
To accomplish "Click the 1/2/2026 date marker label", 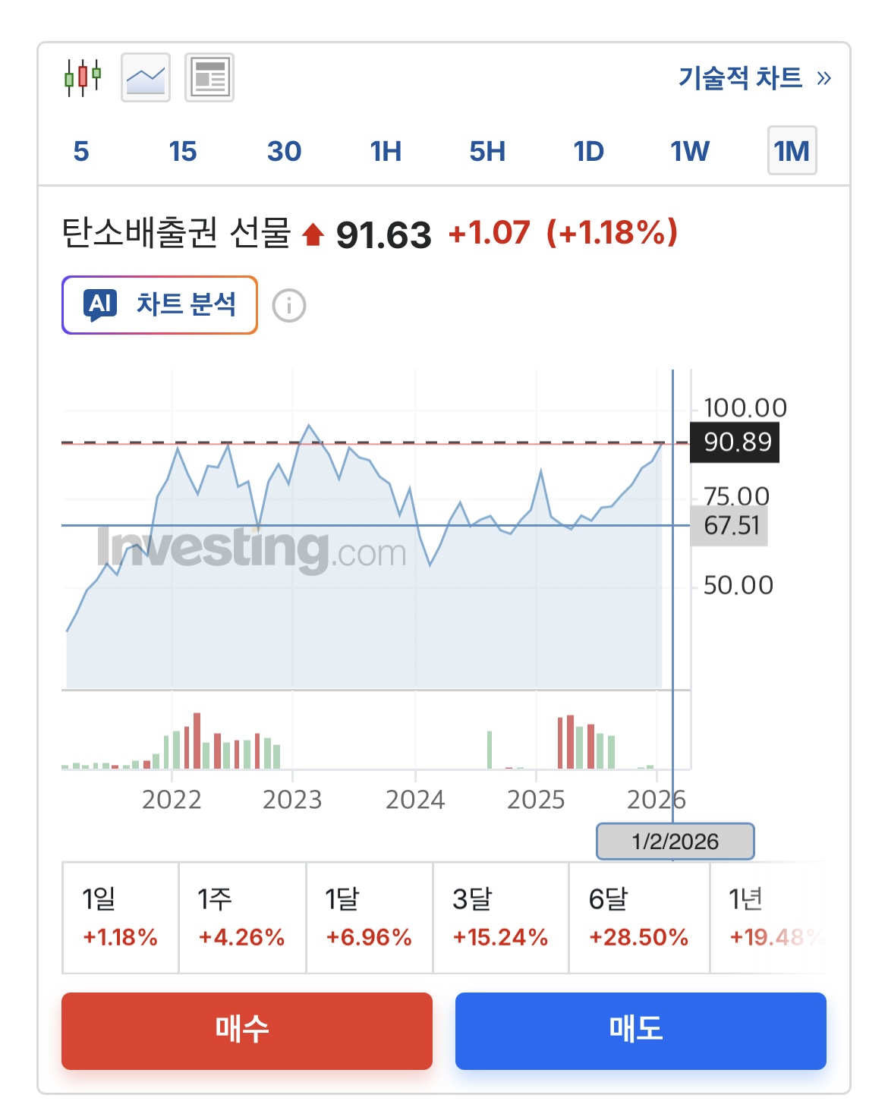I will click(x=675, y=842).
